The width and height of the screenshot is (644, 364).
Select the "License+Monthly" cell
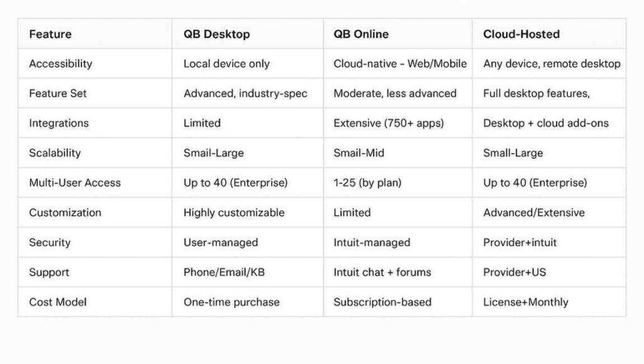pos(526,302)
